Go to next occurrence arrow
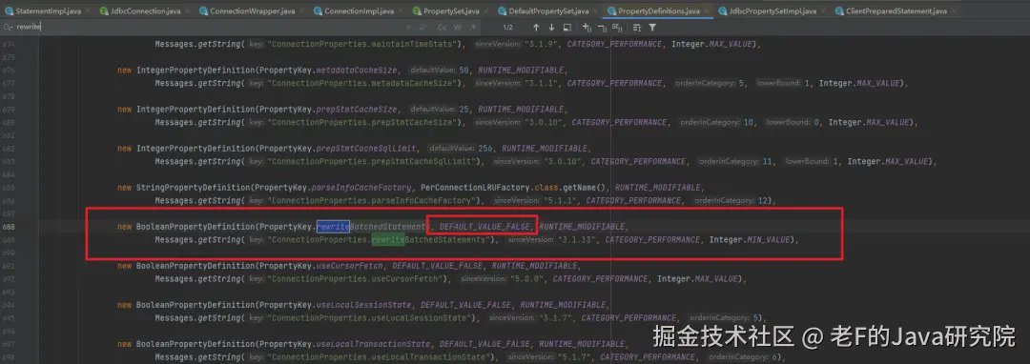The width and height of the screenshot is (1030, 364). [551, 27]
